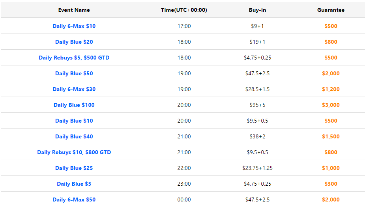
Task: Open the Daily 6-Max $50 event
Action: click(x=74, y=200)
